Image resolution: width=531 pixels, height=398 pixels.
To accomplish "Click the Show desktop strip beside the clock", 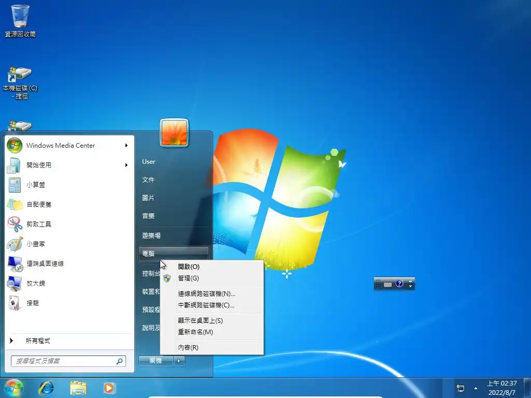I will pyautogui.click(x=527, y=388).
